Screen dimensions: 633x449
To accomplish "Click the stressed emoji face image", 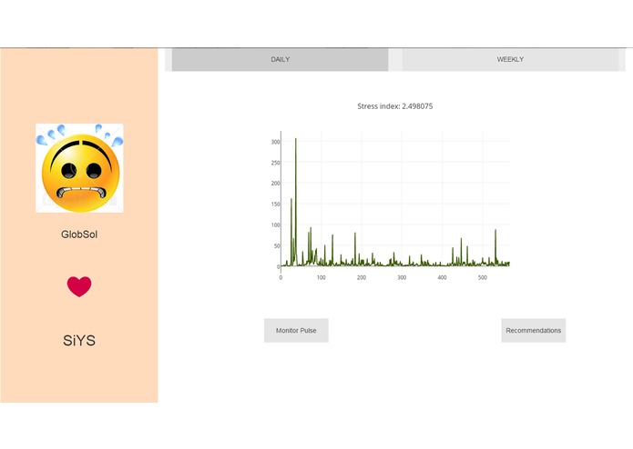I will (x=79, y=168).
